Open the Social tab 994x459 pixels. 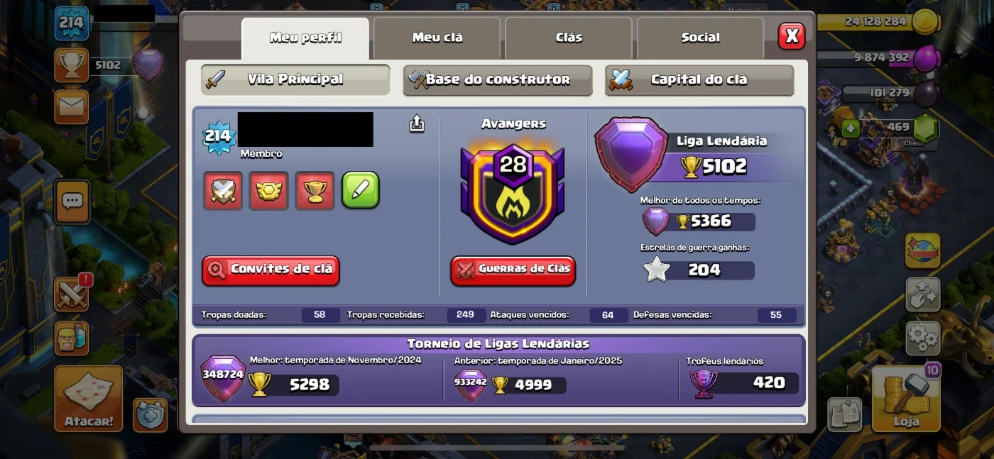click(700, 38)
